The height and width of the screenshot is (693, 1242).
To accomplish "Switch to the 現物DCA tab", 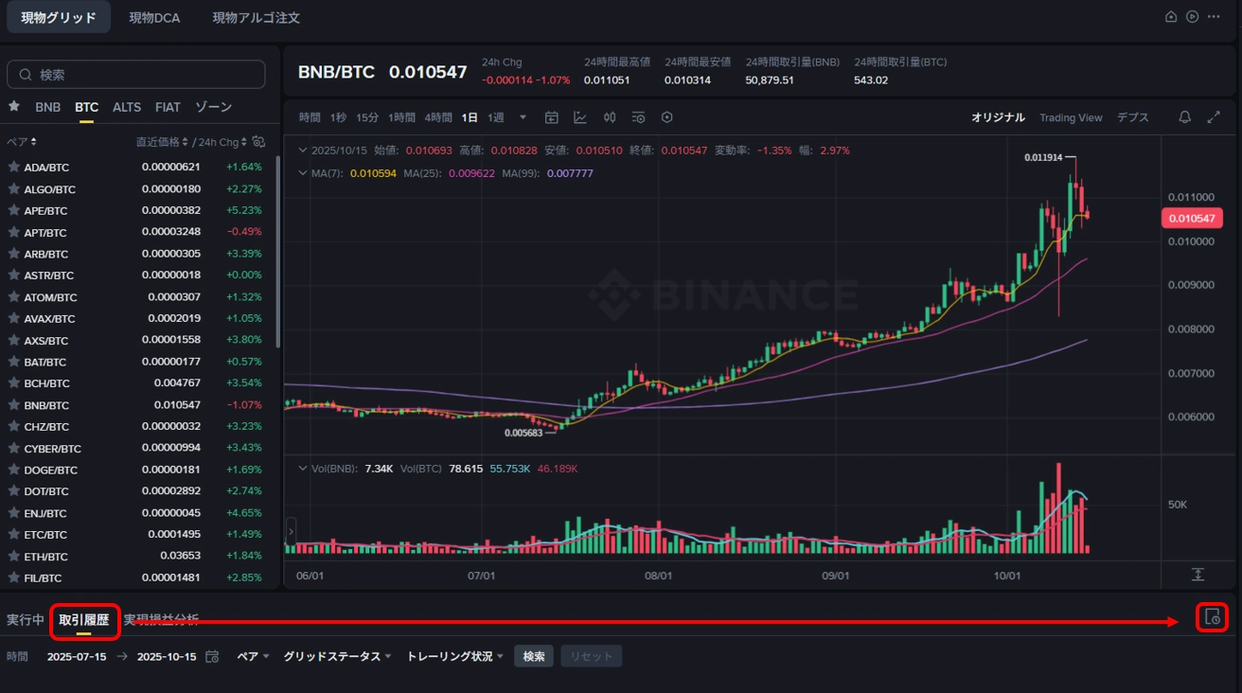I will tap(154, 17).
